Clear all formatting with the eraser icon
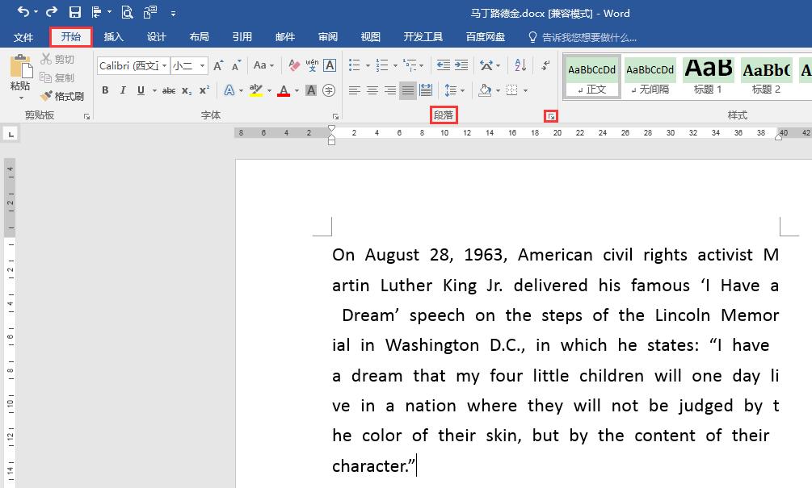The width and height of the screenshot is (812, 488). [294, 65]
